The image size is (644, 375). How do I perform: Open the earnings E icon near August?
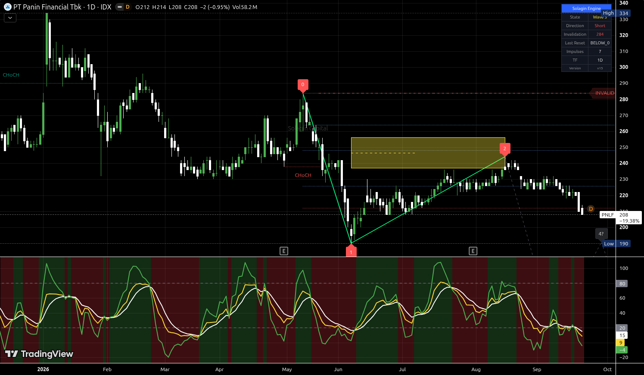[x=473, y=251]
